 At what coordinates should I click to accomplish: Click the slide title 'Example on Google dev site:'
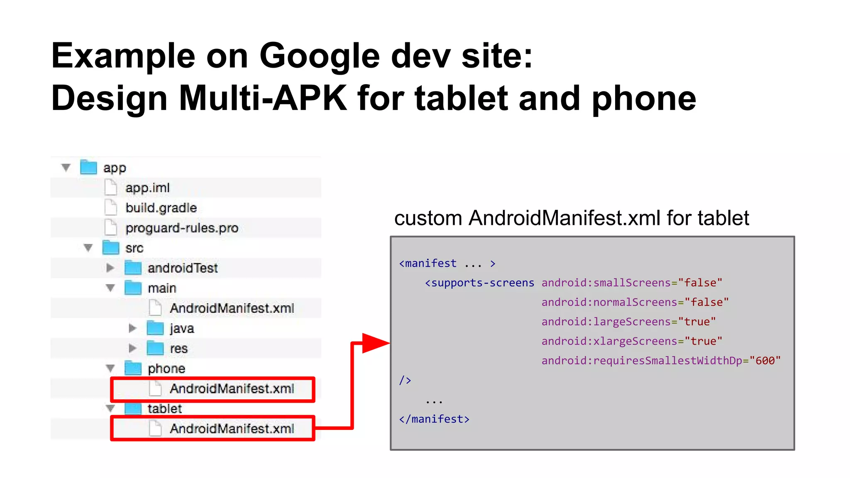(292, 56)
